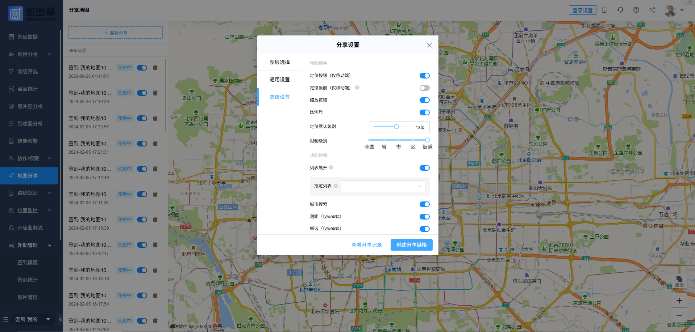Click the share icon in top bar

652,10
